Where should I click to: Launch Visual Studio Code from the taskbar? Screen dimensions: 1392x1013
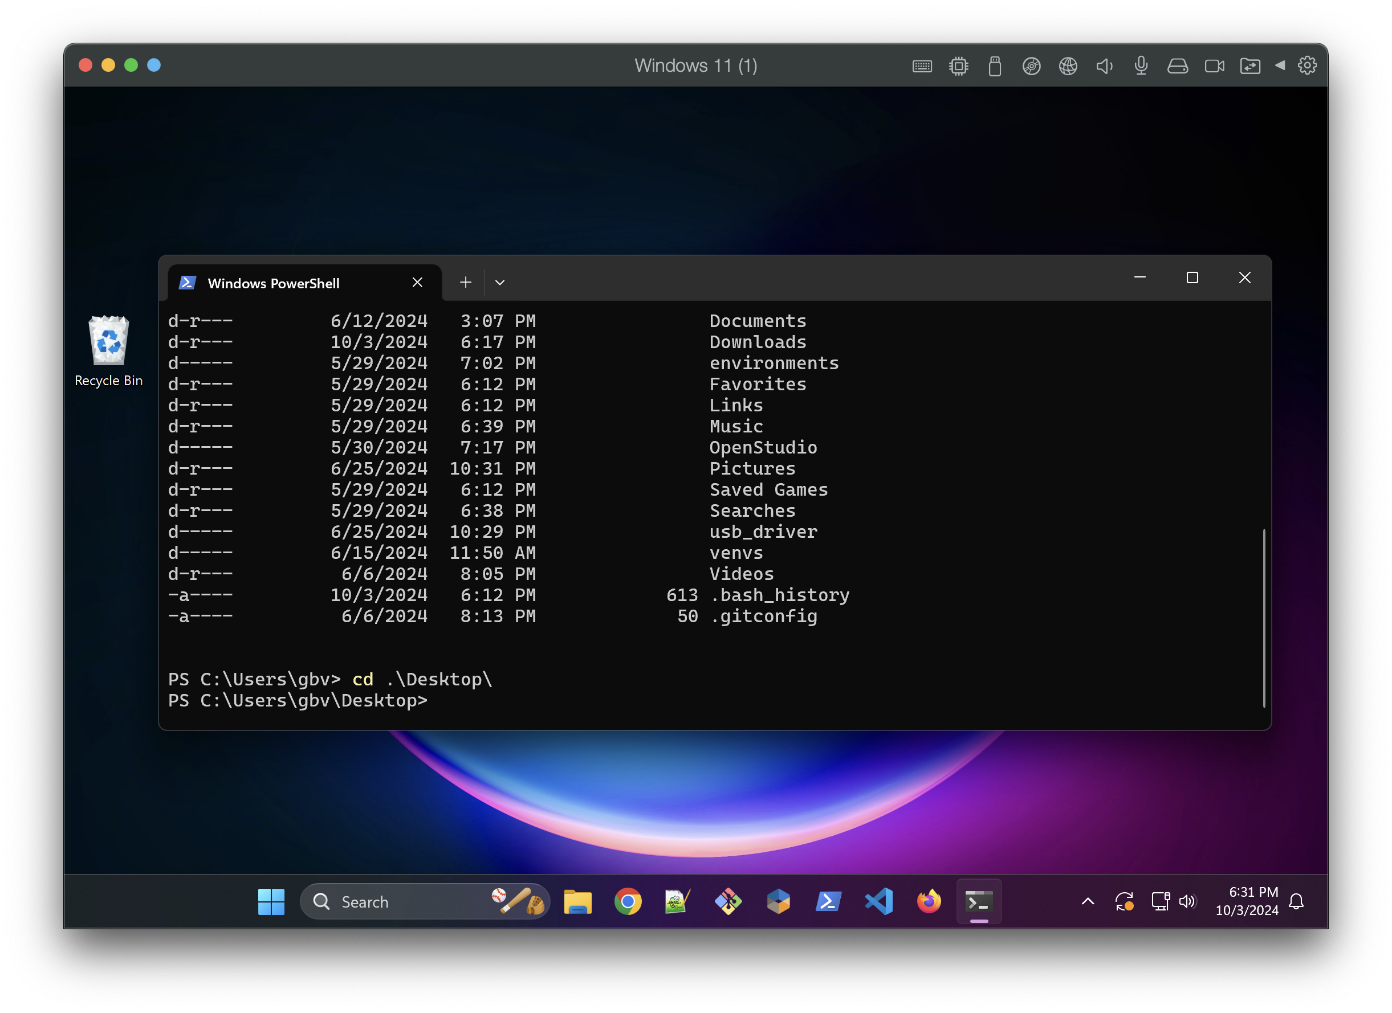coord(878,901)
